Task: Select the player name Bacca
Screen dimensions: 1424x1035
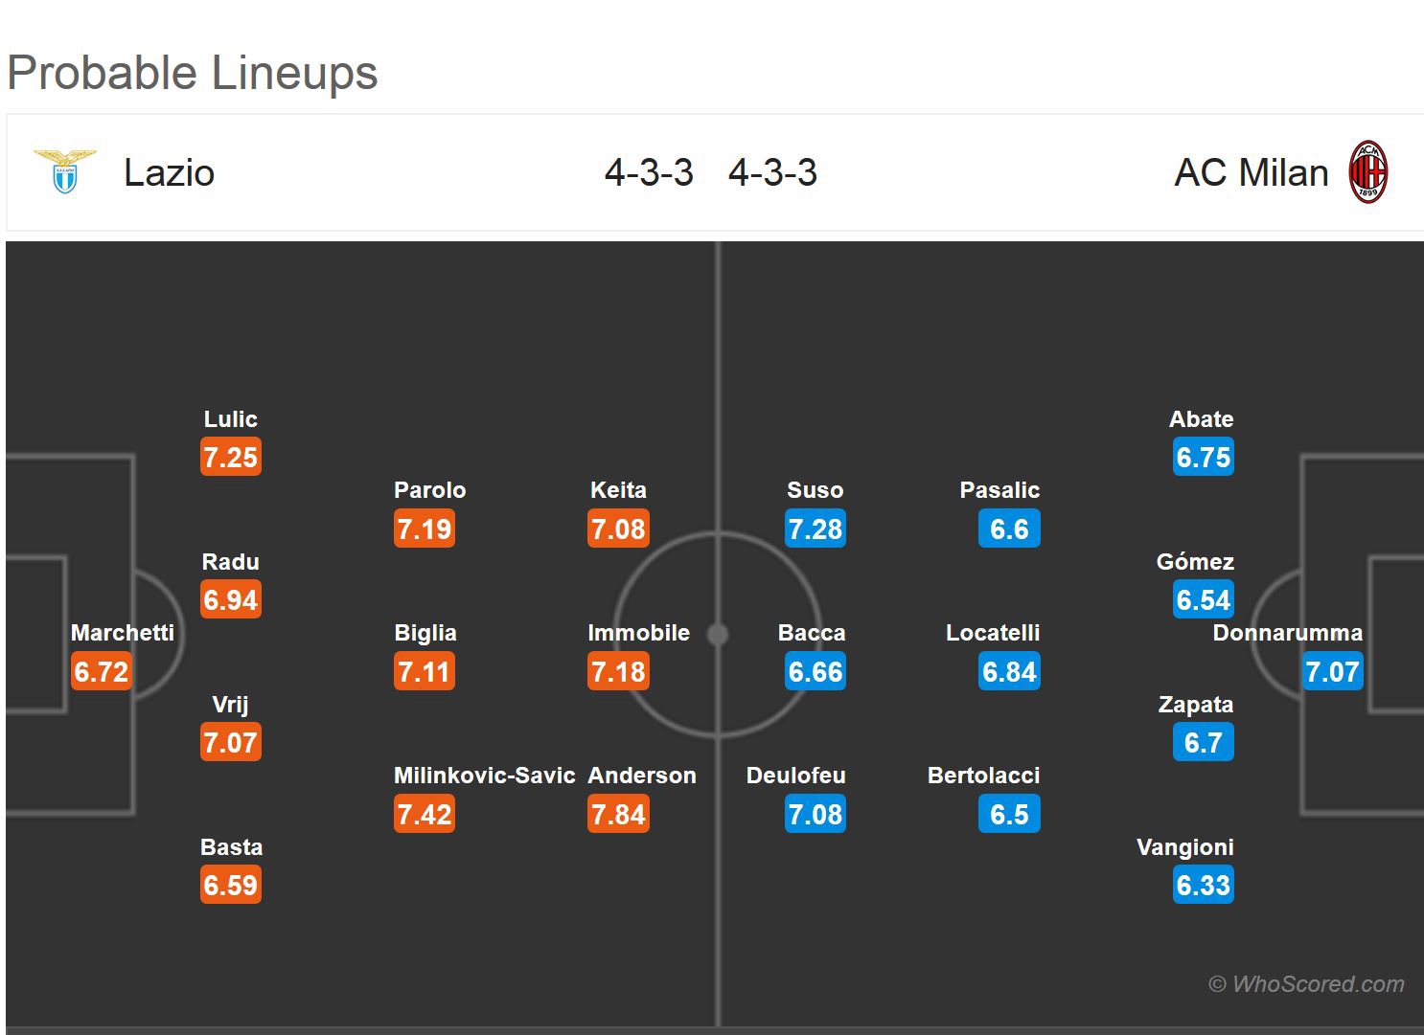Action: [811, 633]
